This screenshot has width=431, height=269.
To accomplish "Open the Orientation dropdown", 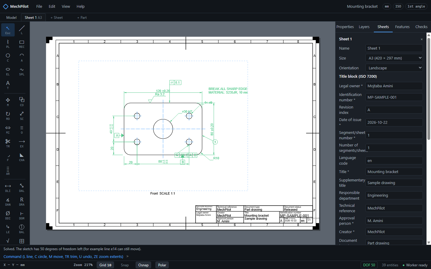I will [394, 68].
